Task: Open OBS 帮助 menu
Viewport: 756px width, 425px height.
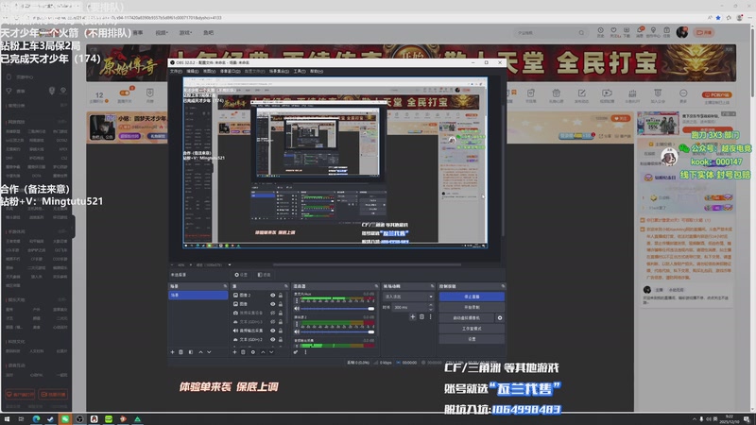Action: point(317,72)
